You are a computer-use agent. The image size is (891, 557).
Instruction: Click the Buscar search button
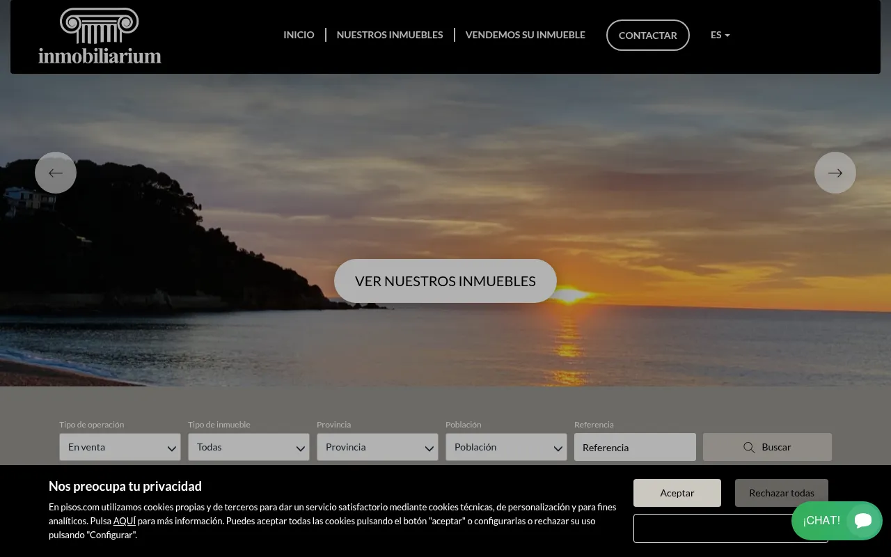click(x=767, y=447)
